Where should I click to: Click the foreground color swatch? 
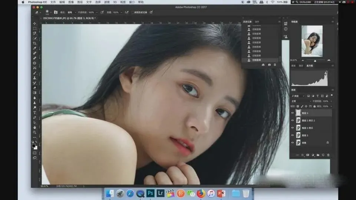point(34,146)
